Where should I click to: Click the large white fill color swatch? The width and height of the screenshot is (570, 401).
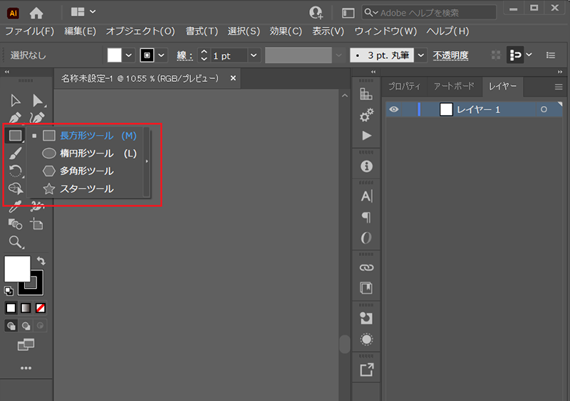(17, 269)
